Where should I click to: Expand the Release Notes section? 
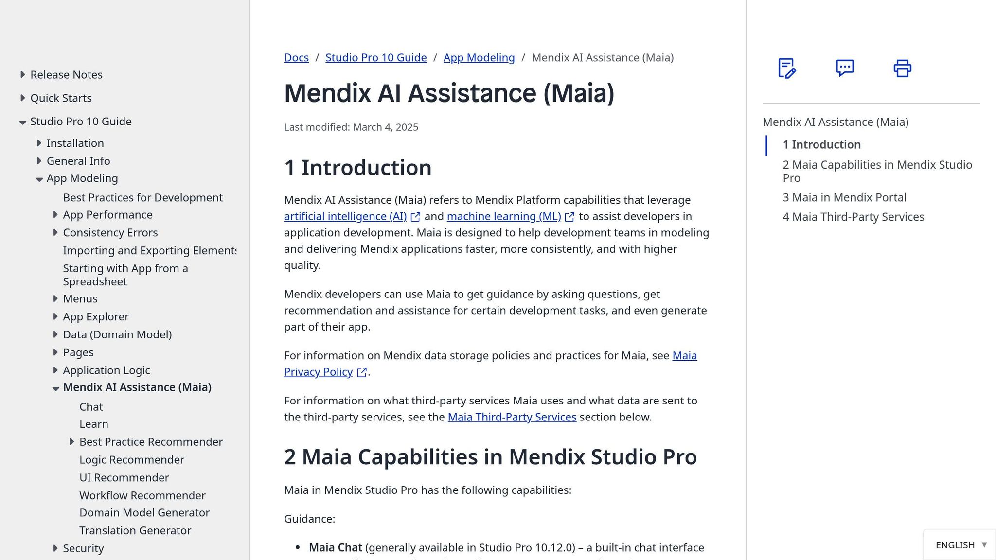tap(22, 74)
